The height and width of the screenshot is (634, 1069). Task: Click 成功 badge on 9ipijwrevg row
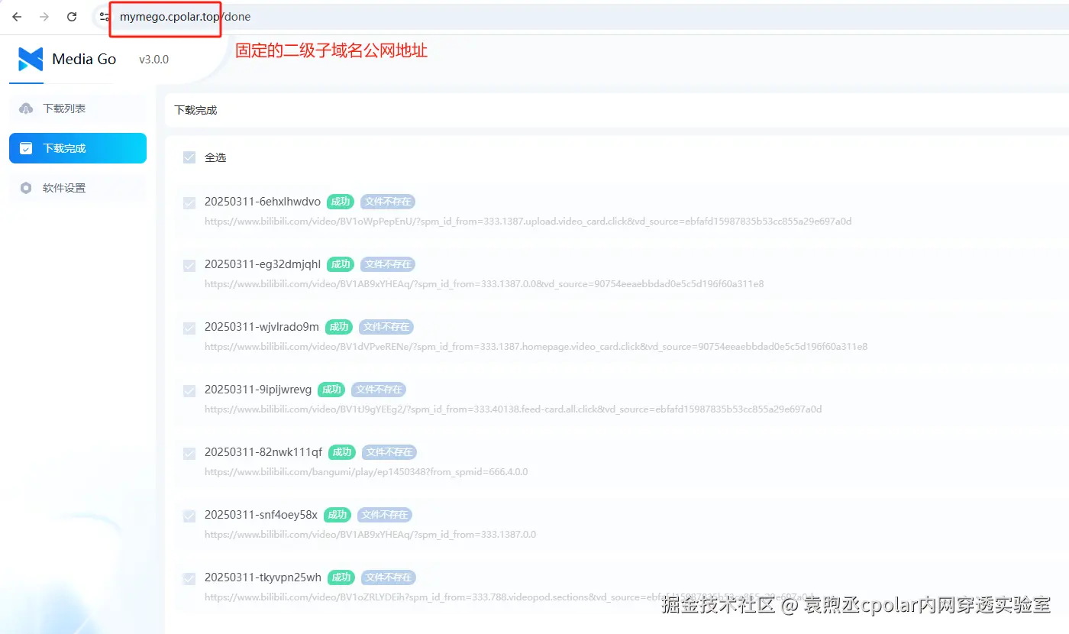pos(331,390)
